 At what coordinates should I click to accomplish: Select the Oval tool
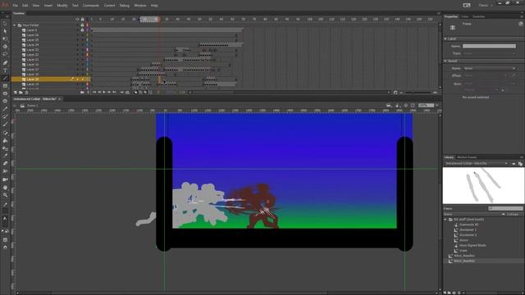pyautogui.click(x=5, y=93)
